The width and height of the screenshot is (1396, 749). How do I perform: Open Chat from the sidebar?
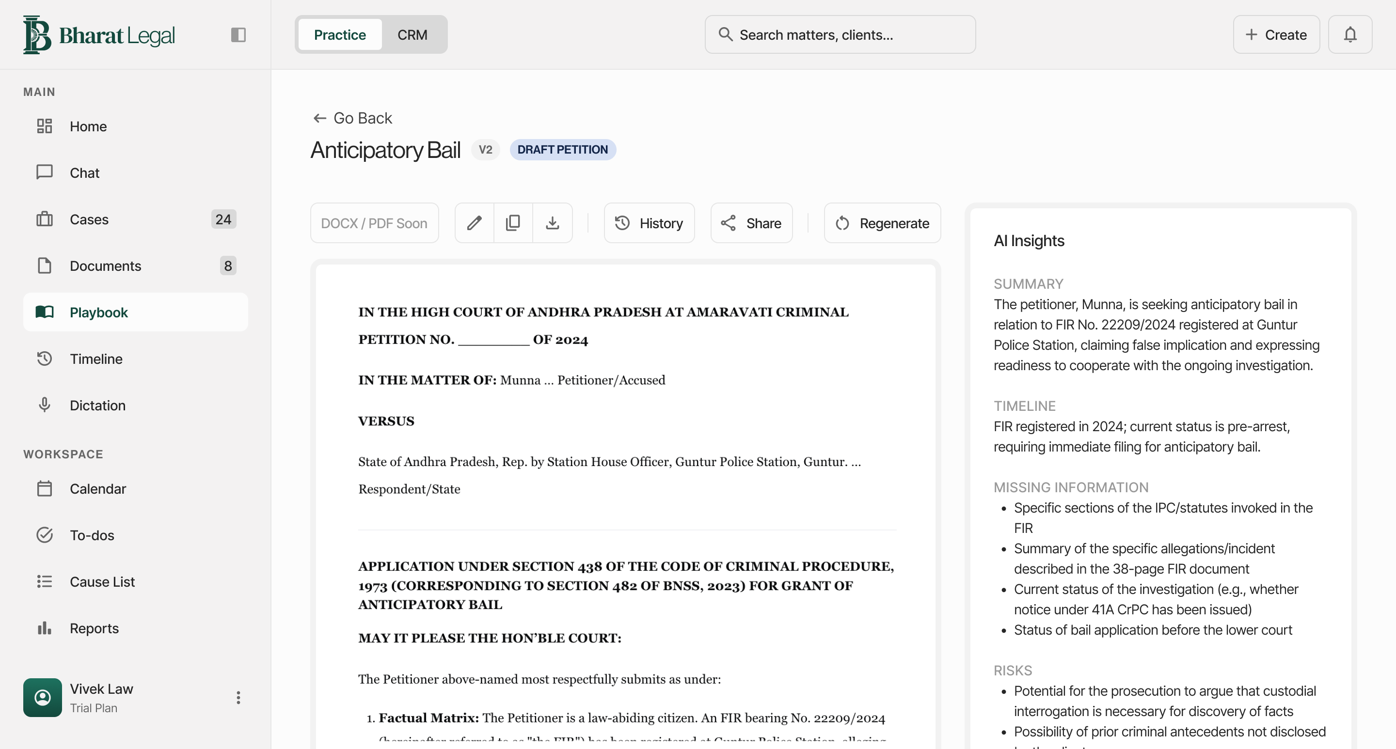coord(136,173)
